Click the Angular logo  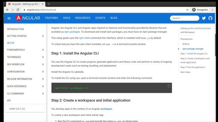(x=28, y=18)
